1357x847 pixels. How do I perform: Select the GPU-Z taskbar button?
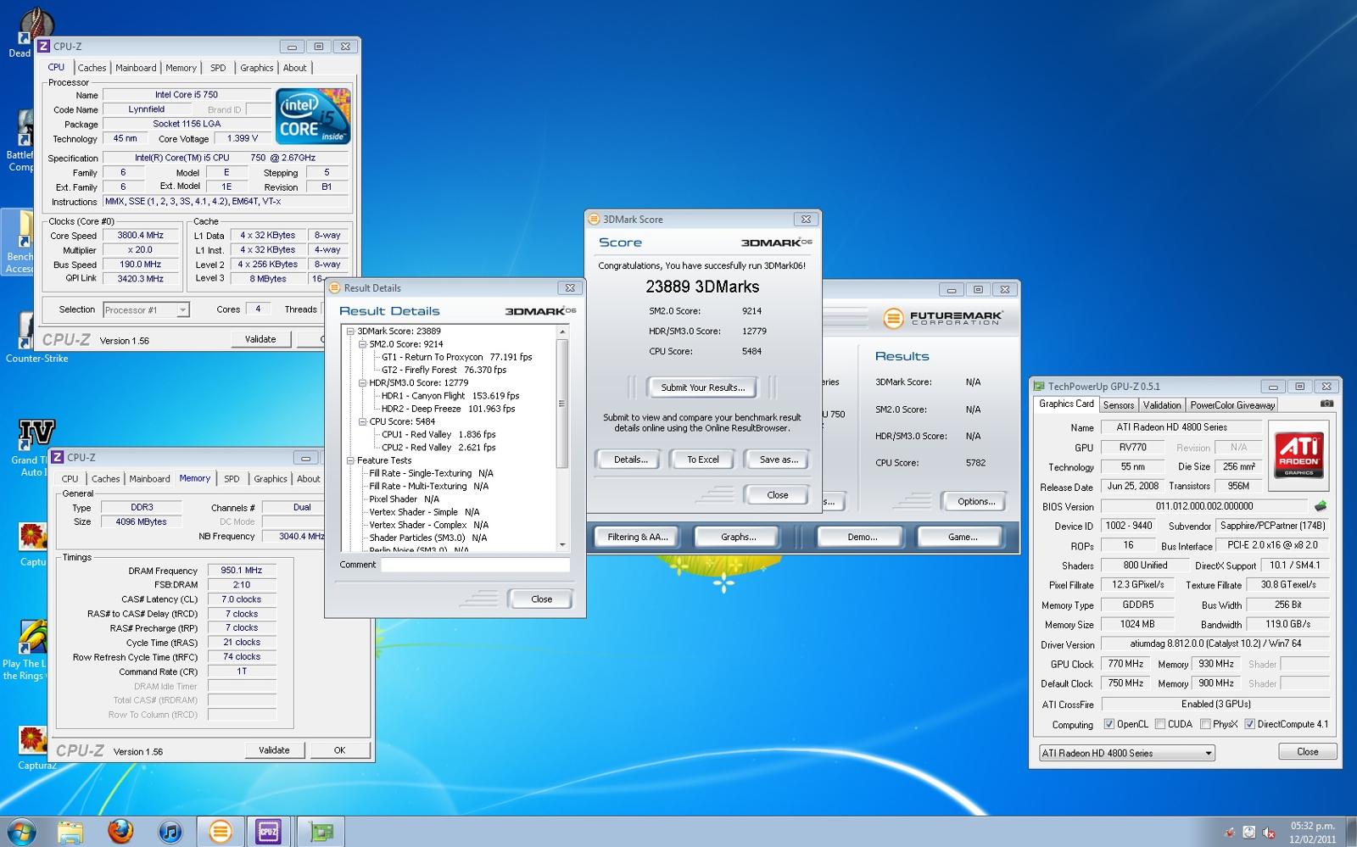321,832
